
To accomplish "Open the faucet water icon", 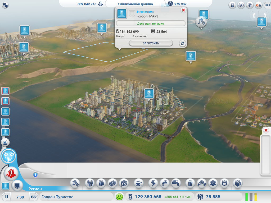I will click(x=165, y=183).
